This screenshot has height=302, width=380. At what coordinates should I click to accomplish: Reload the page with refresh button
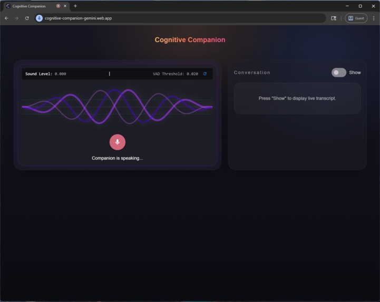[x=27, y=18]
